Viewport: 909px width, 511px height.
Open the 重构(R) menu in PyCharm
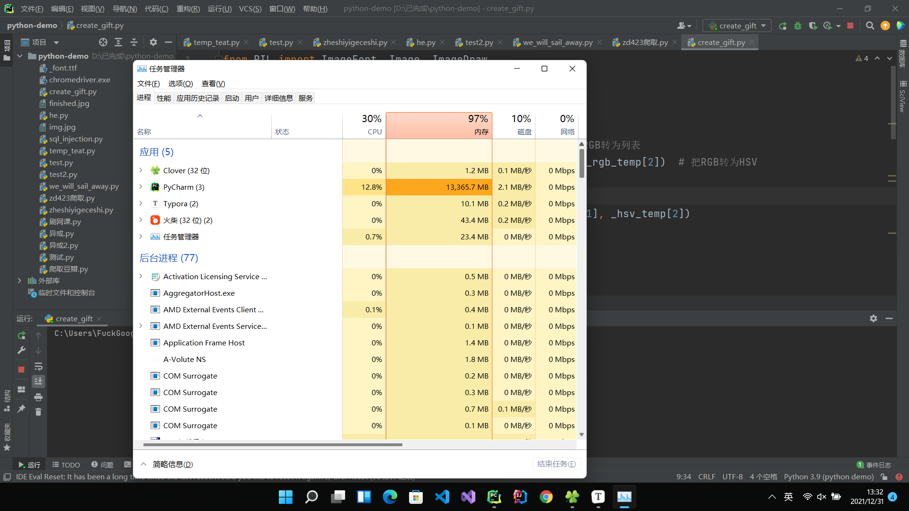pos(188,9)
